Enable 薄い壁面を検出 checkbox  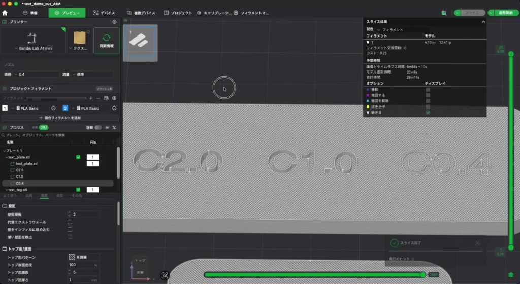[70, 237]
